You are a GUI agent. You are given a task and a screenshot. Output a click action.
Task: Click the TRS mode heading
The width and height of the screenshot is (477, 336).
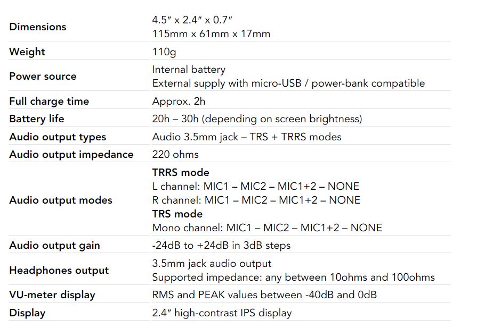tap(177, 214)
